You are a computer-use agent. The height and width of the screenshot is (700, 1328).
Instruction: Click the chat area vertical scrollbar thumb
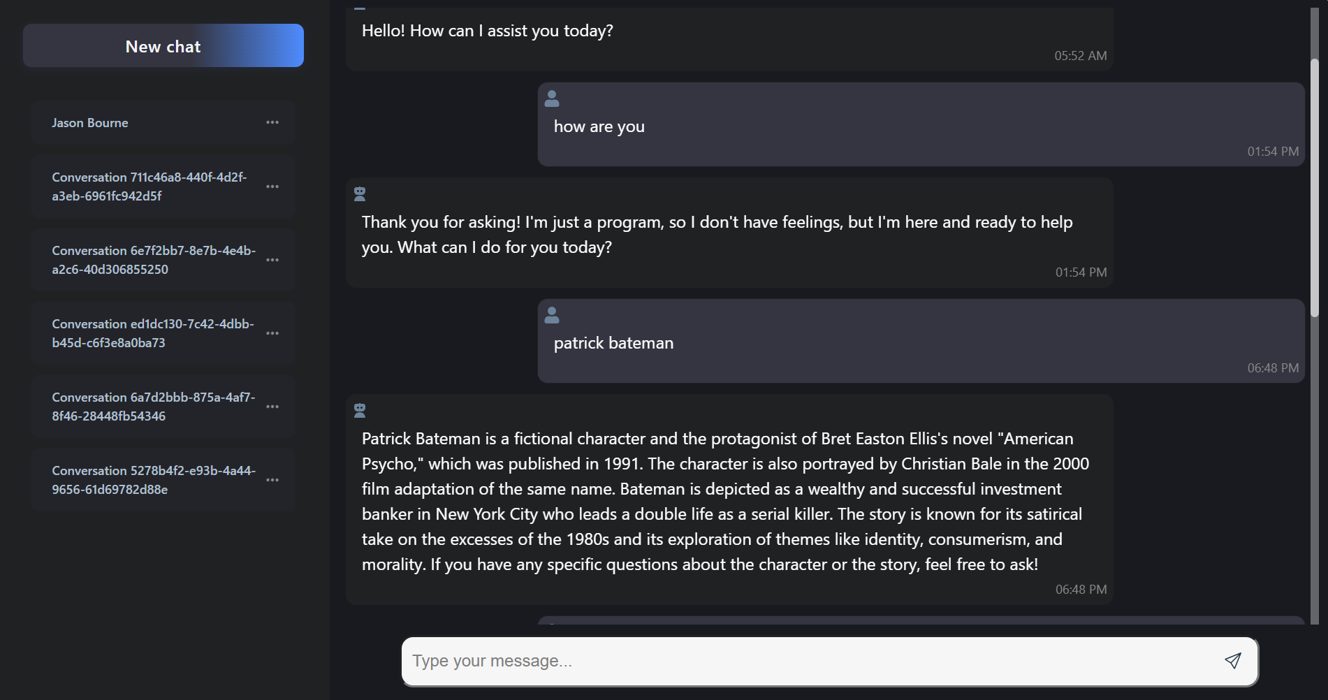(1314, 189)
